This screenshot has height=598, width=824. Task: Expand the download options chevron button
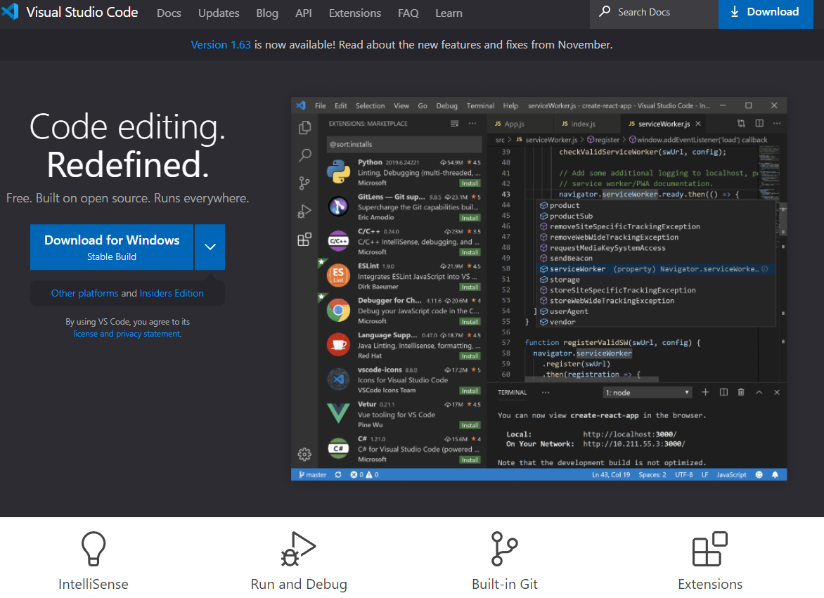(210, 247)
